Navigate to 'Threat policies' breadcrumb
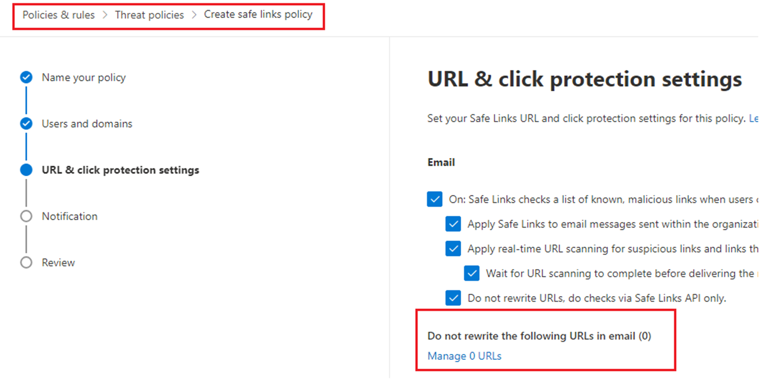 149,15
